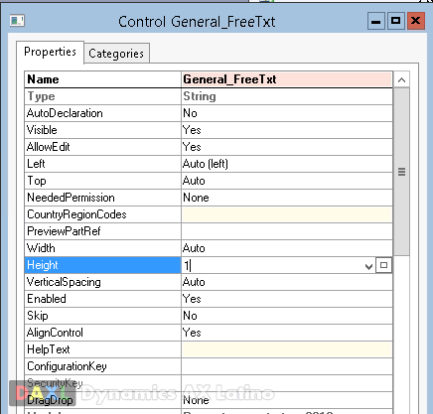Image resolution: width=433 pixels, height=414 pixels.
Task: Click the window icon beside the title
Action: (17, 21)
